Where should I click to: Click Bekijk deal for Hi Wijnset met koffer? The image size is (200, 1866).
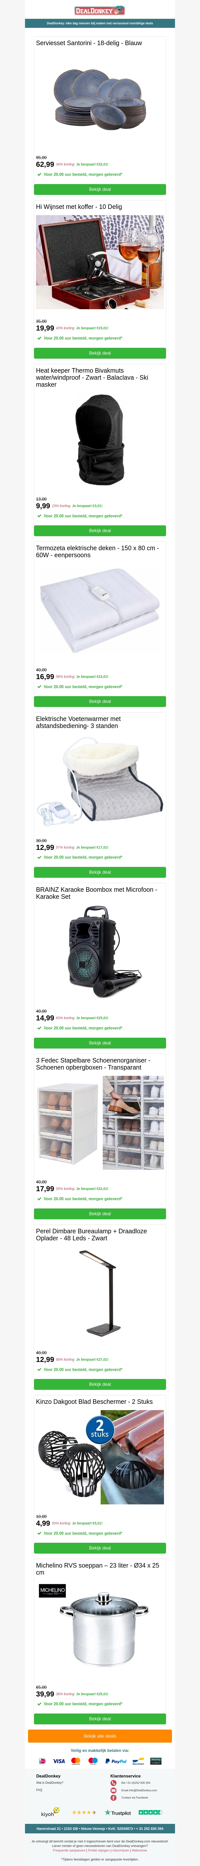pos(100,353)
